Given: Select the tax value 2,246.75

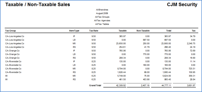Looking at the screenshot, I should click(x=191, y=43).
